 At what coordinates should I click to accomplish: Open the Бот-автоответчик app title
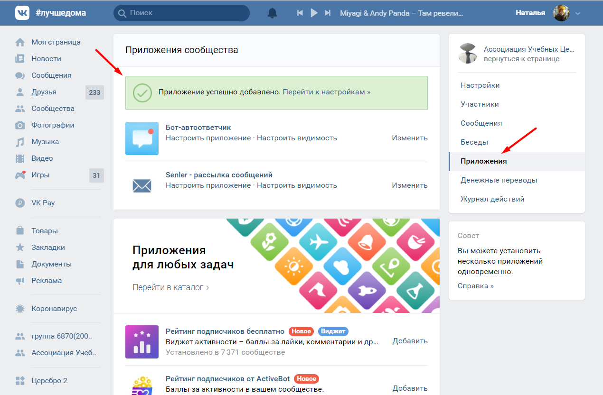coord(198,128)
